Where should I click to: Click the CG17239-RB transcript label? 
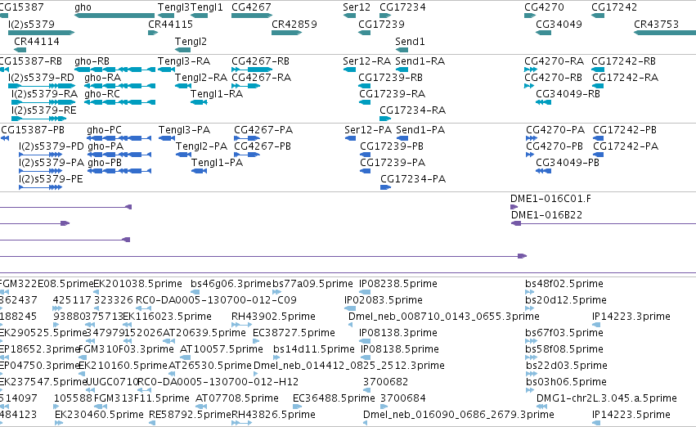[x=391, y=77]
